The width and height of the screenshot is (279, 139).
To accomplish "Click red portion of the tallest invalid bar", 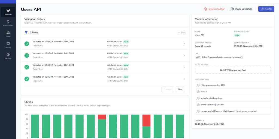I will pos(146,120).
